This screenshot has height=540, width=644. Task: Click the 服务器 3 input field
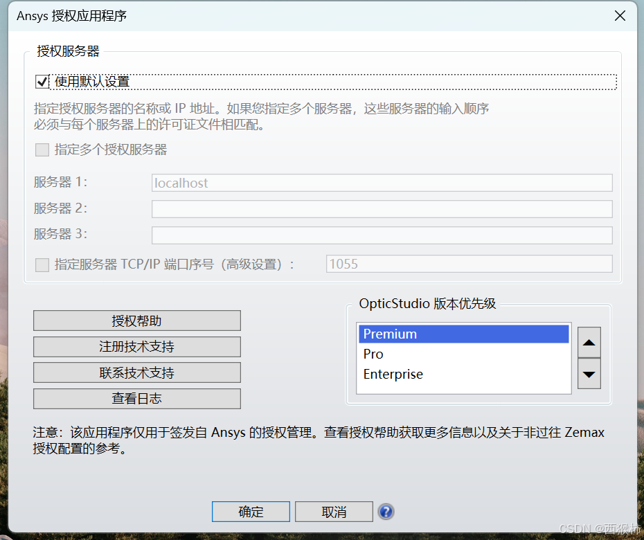click(382, 235)
